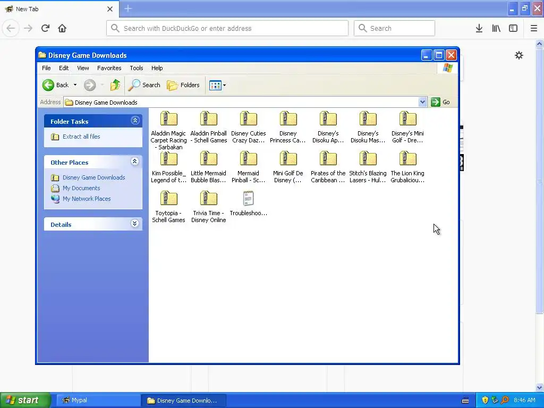The width and height of the screenshot is (544, 408).
Task: Close the New Tab tab
Action: coord(110,9)
